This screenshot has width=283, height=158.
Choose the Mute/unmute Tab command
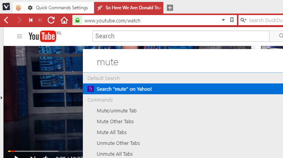tap(183, 110)
